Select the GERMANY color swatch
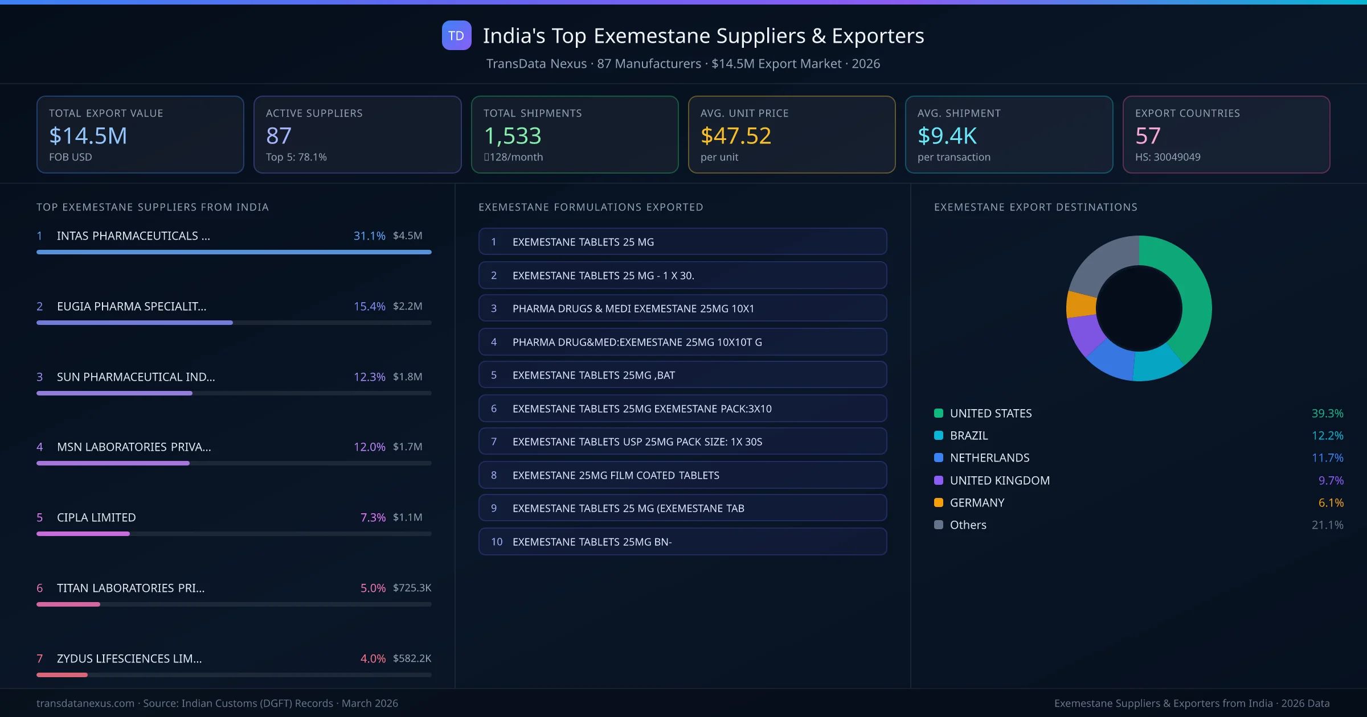Image resolution: width=1367 pixels, height=717 pixels. click(938, 502)
